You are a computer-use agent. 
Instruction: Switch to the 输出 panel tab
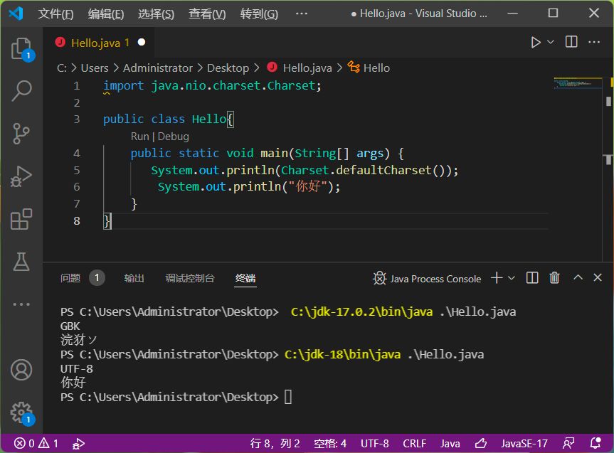tap(134, 278)
